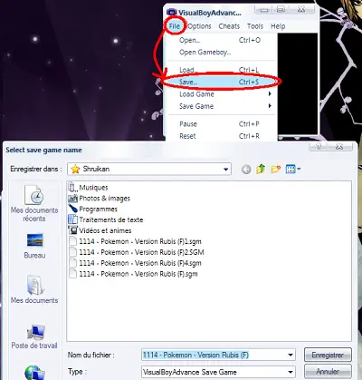Open Poste de travail in places bar
The height and width of the screenshot is (380, 362).
34,336
